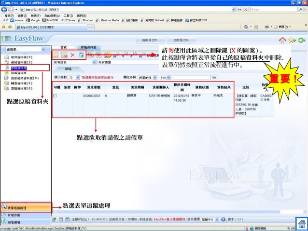Open the address bar history dropdown arrow

click(x=233, y=10)
